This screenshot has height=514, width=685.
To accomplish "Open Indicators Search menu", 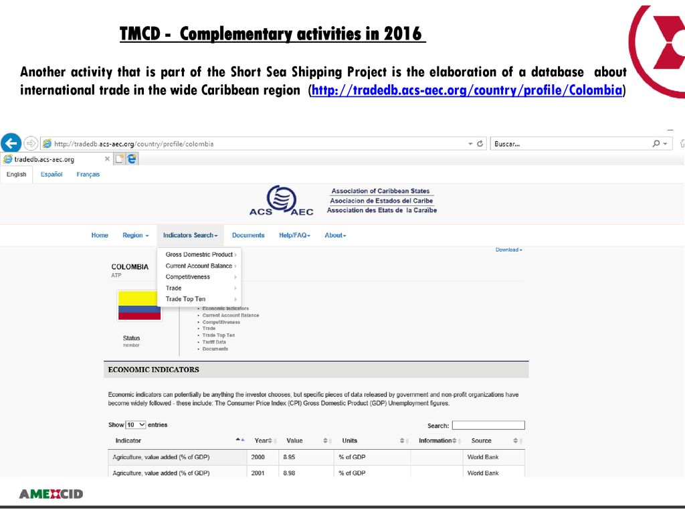I will 190,235.
